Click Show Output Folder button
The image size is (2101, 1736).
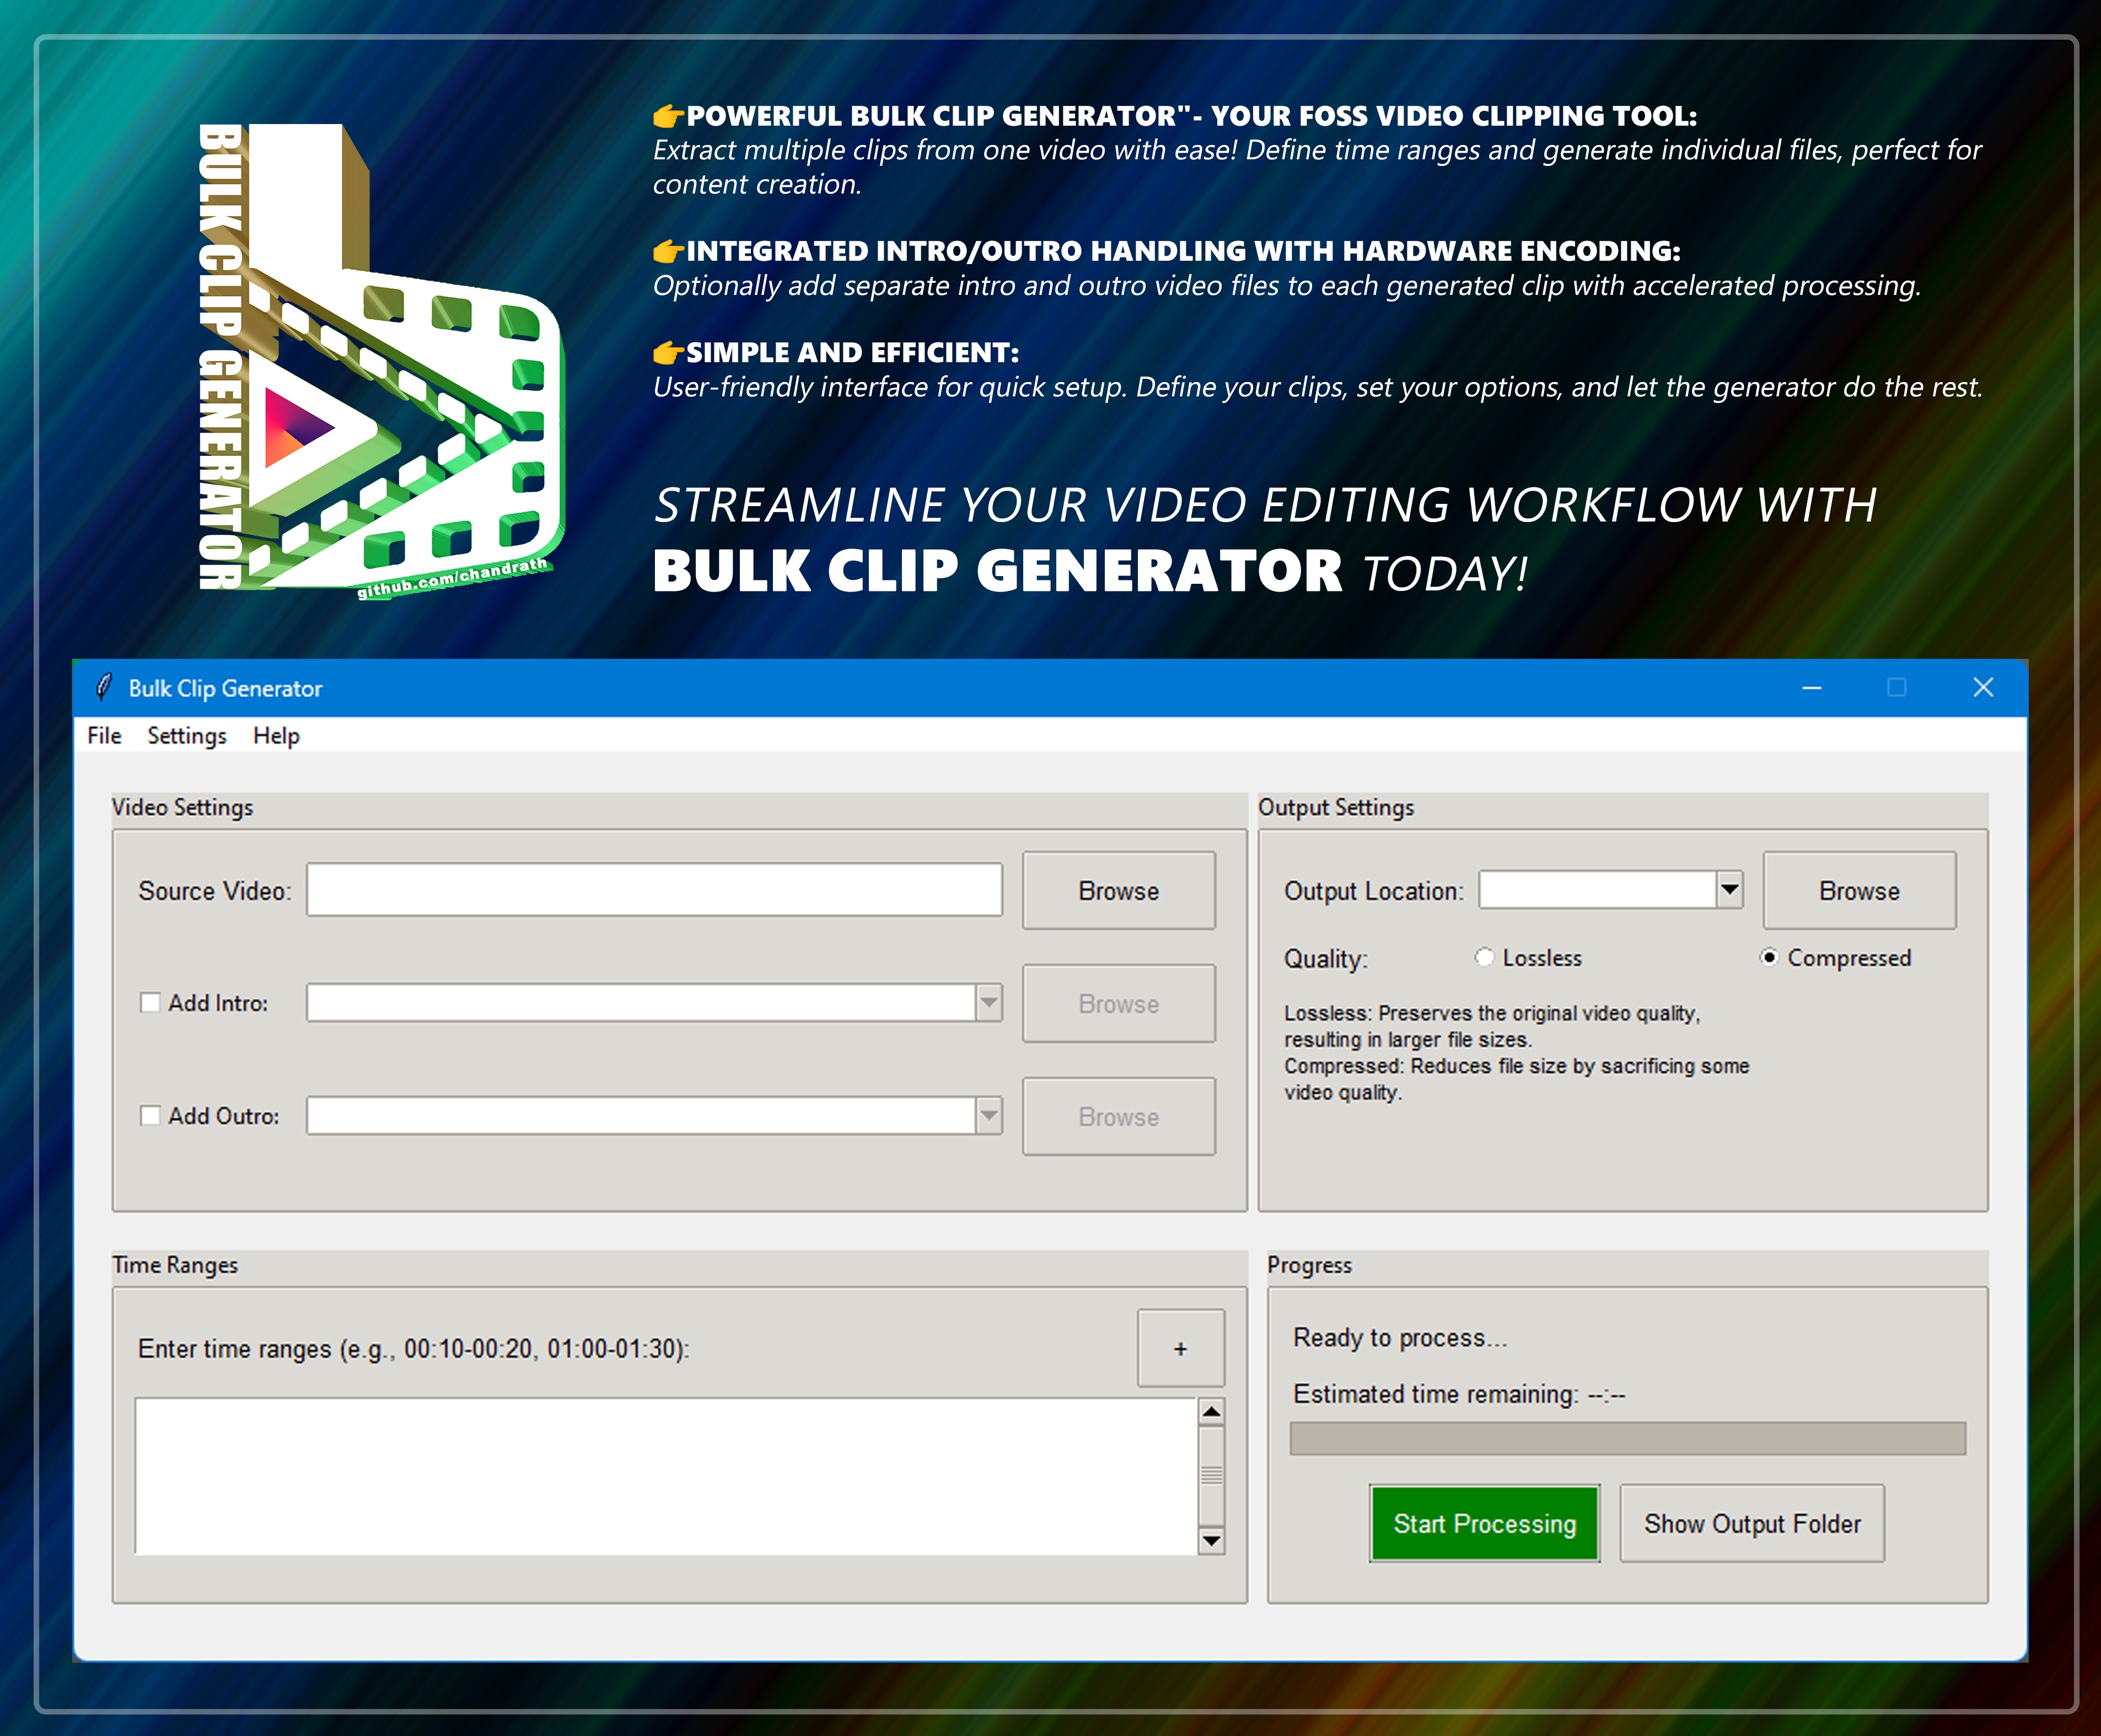[x=1752, y=1523]
